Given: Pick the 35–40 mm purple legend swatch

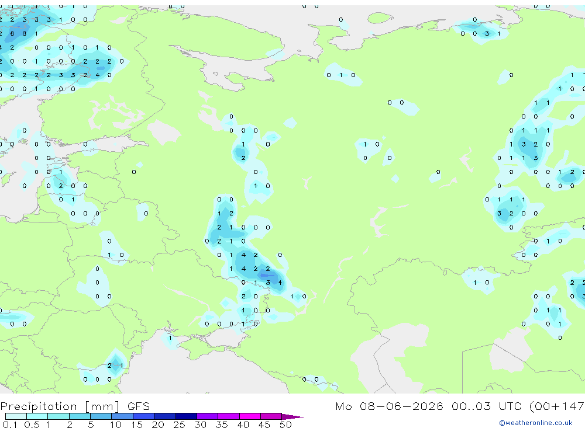Looking at the screenshot, I should (228, 416).
